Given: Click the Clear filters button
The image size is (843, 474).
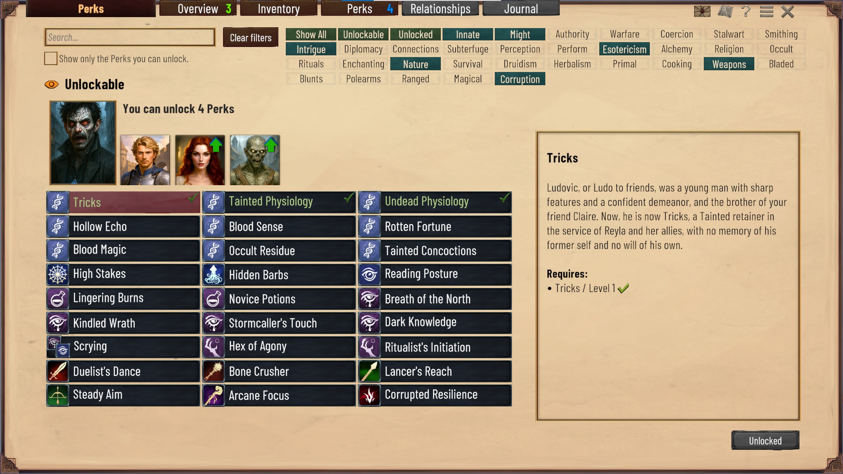Looking at the screenshot, I should point(251,38).
